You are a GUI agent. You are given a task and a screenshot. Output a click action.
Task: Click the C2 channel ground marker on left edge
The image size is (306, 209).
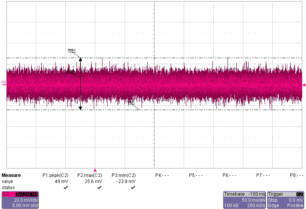click(x=4, y=82)
